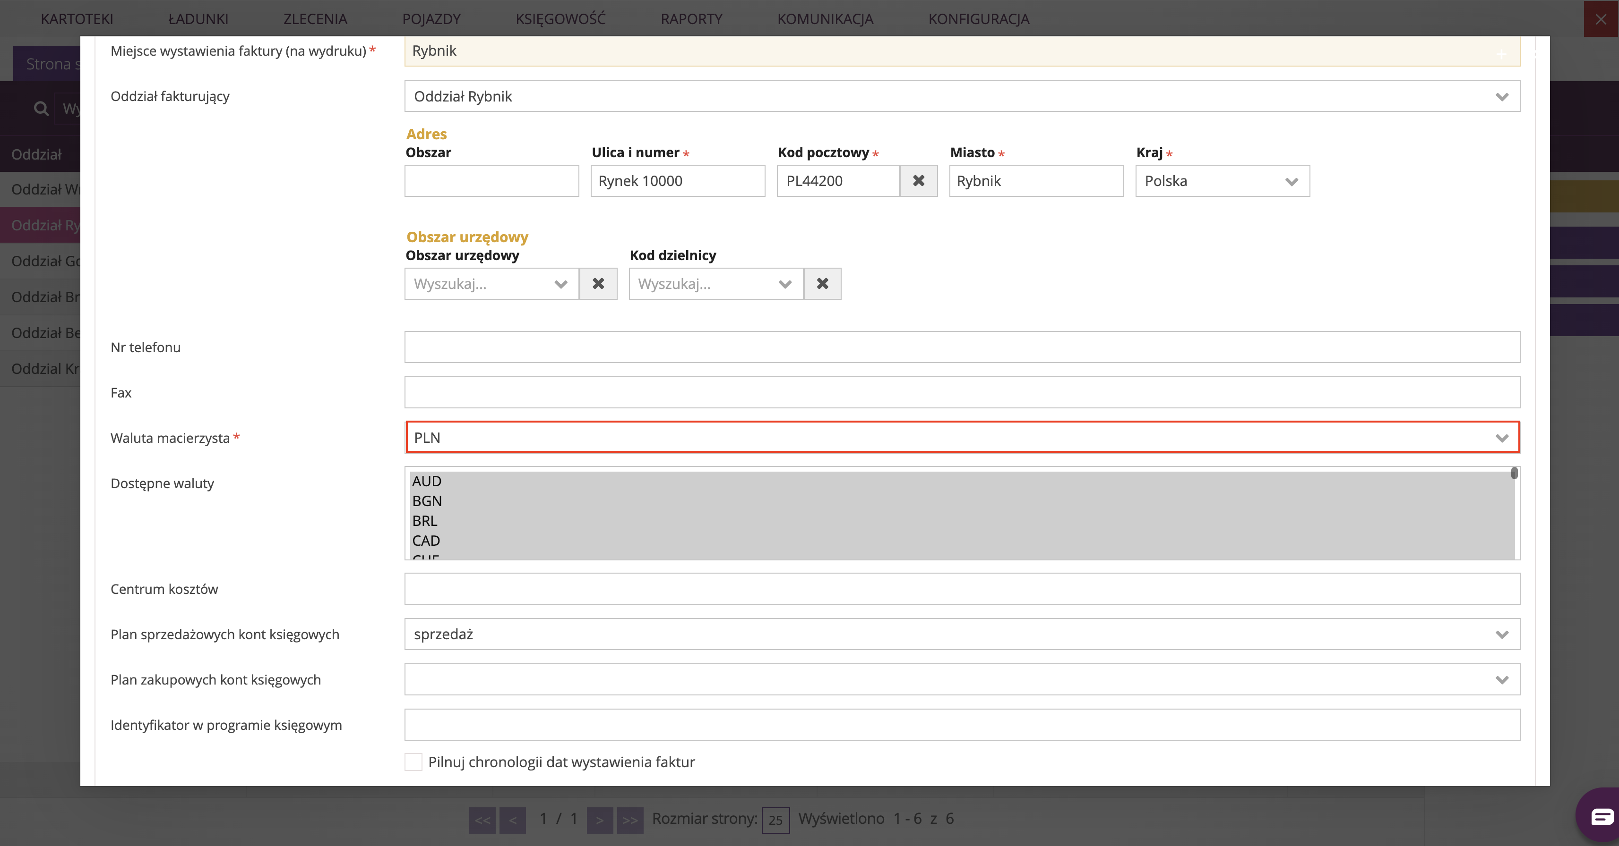The height and width of the screenshot is (846, 1619).
Task: Close the panel with top-right red X
Action: (x=1600, y=19)
